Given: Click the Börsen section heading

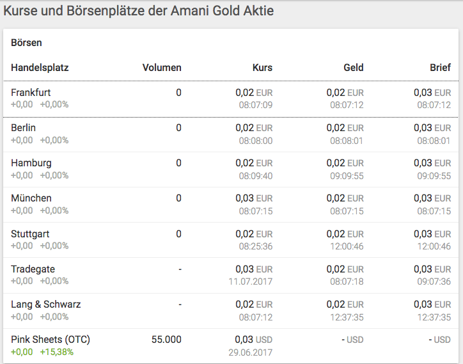Looking at the screenshot, I should [26, 43].
